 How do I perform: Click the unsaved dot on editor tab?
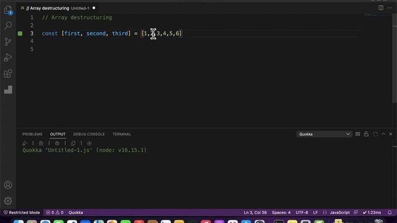(x=94, y=8)
